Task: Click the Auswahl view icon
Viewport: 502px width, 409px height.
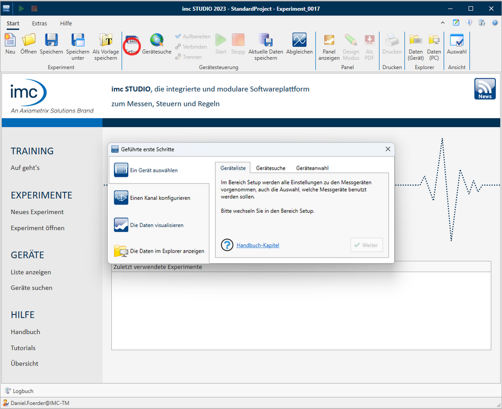Action: coord(457,41)
